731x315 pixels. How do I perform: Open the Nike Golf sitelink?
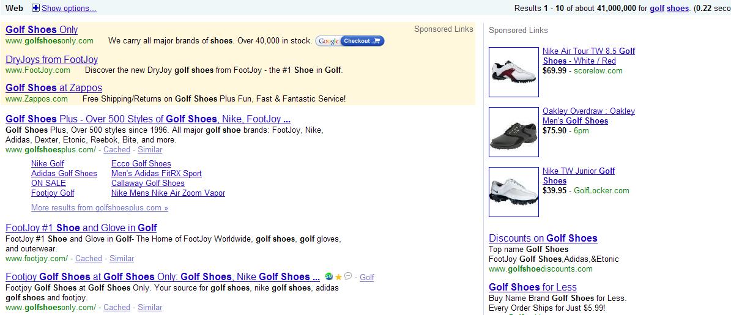[x=48, y=163]
